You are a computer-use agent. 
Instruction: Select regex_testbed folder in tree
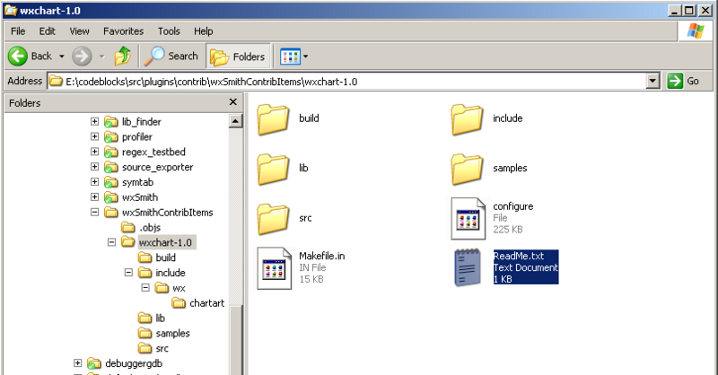(x=153, y=152)
